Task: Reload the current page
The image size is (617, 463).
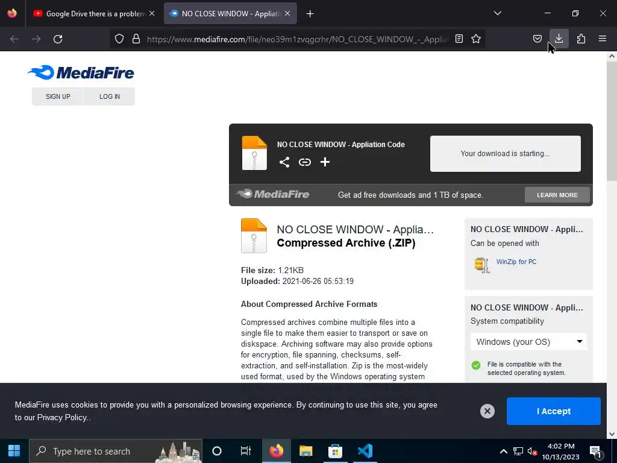Action: (58, 39)
